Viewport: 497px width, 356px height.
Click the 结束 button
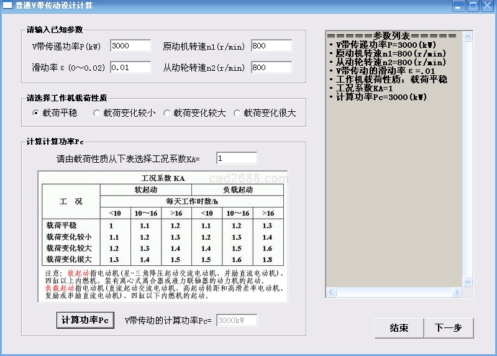coord(399,328)
